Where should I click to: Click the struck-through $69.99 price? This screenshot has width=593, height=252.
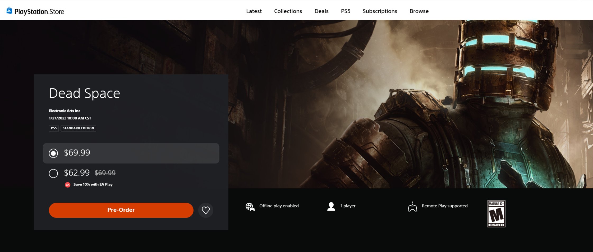point(105,173)
